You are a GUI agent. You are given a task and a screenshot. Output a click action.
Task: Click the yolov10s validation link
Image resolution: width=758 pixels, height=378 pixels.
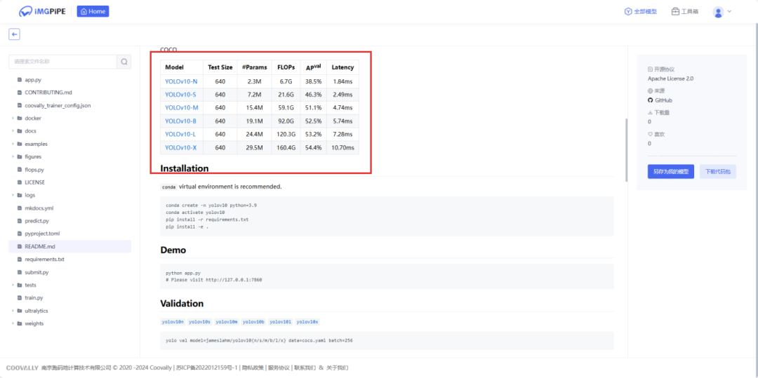pyautogui.click(x=199, y=322)
